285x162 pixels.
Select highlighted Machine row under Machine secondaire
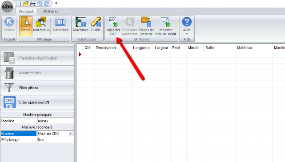point(19,134)
